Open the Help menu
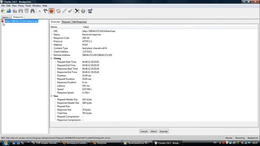This screenshot has width=260, height=146. click(x=45, y=6)
